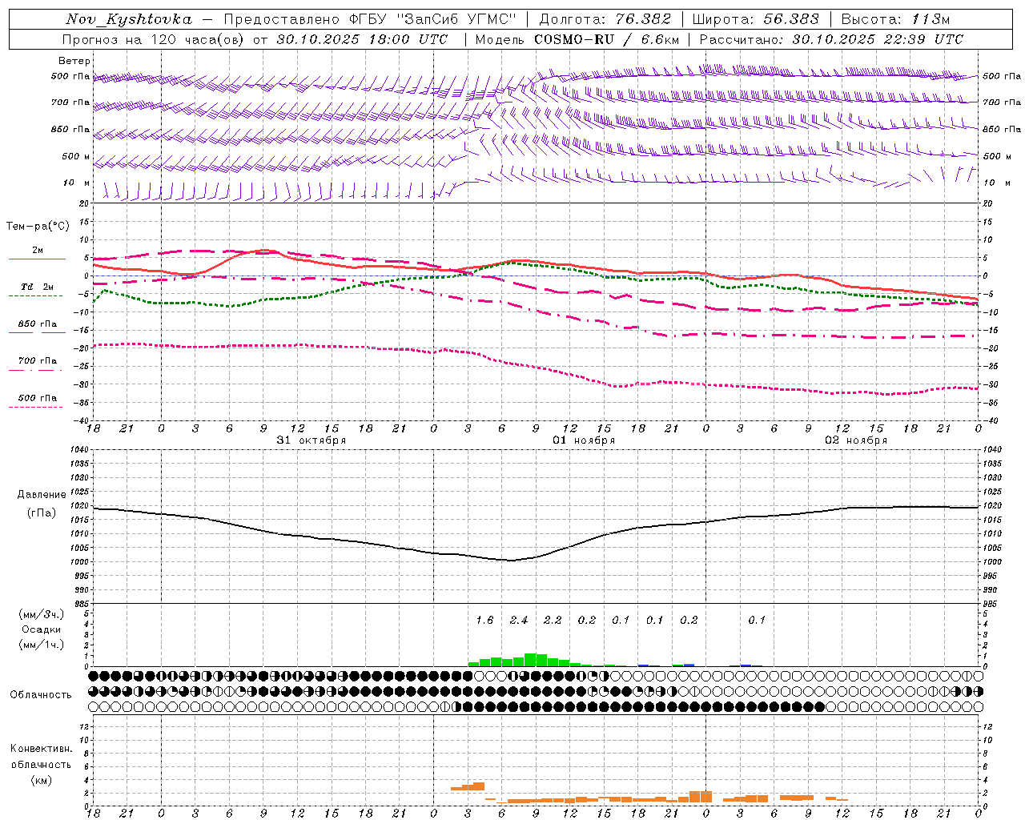Click the 'Давление' pressure panel label

tap(42, 495)
